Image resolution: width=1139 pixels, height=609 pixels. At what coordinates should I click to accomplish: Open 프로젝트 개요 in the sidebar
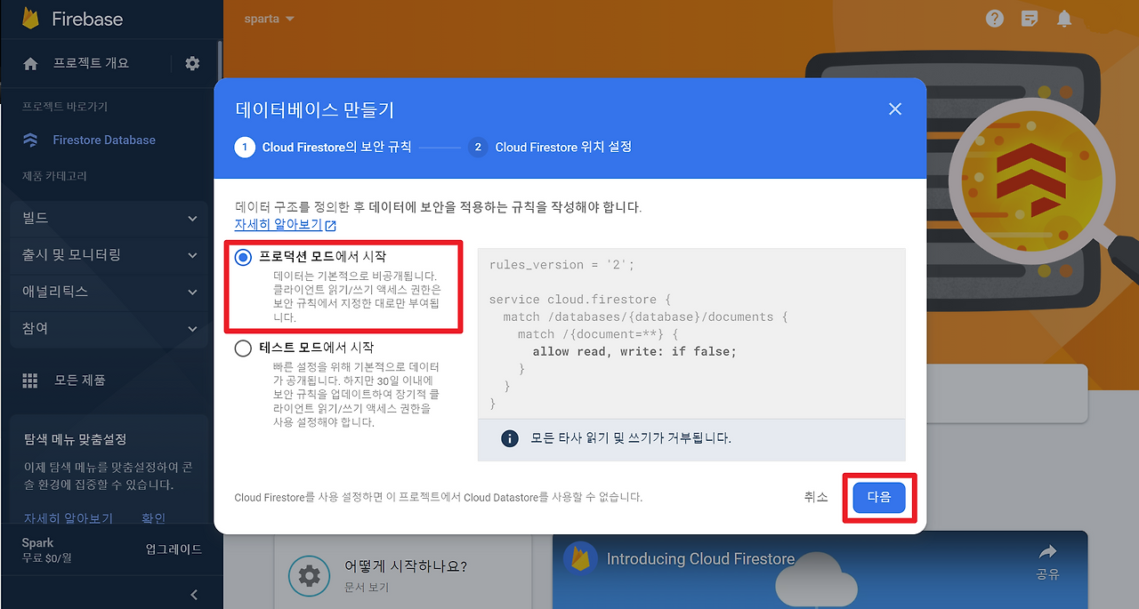click(91, 63)
